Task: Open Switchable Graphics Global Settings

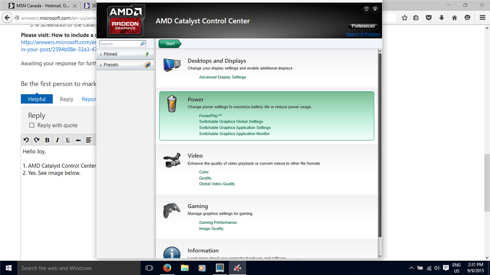Action: (x=231, y=121)
